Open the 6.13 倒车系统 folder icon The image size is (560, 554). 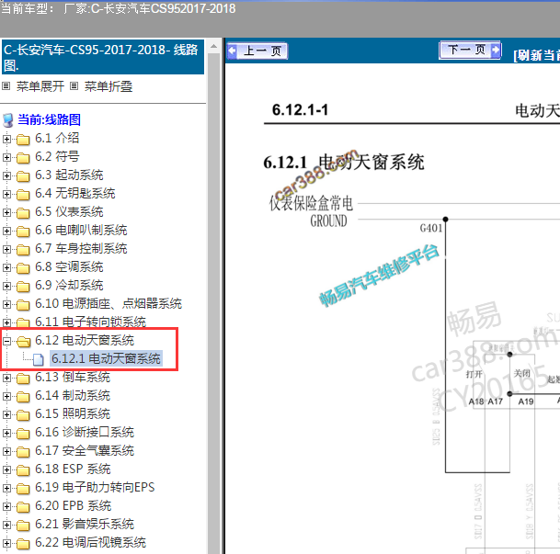click(x=23, y=379)
